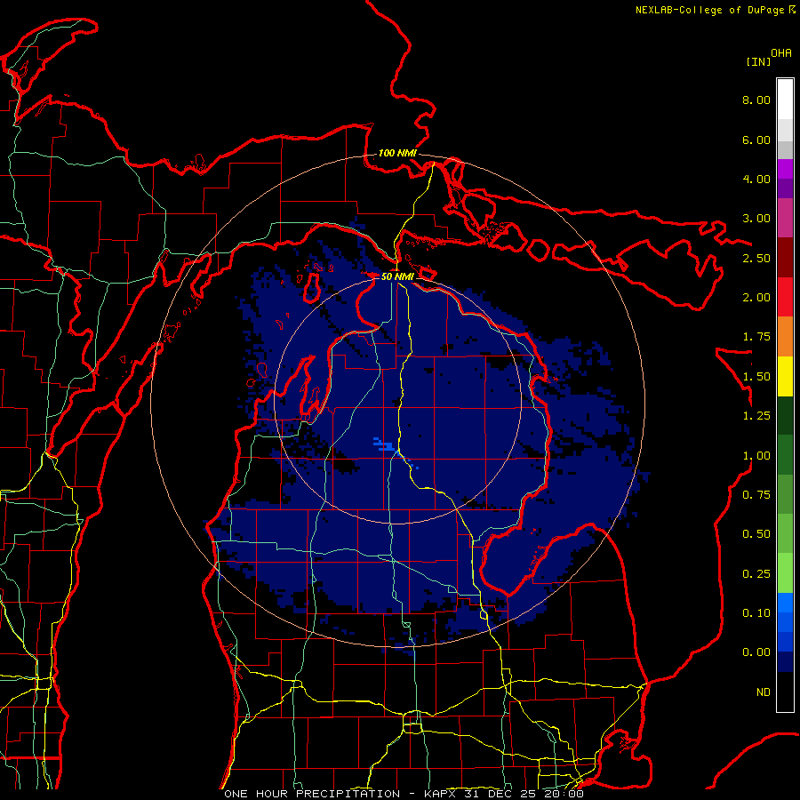Click the 100 NMI range ring label
The height and width of the screenshot is (800, 800).
[x=397, y=153]
